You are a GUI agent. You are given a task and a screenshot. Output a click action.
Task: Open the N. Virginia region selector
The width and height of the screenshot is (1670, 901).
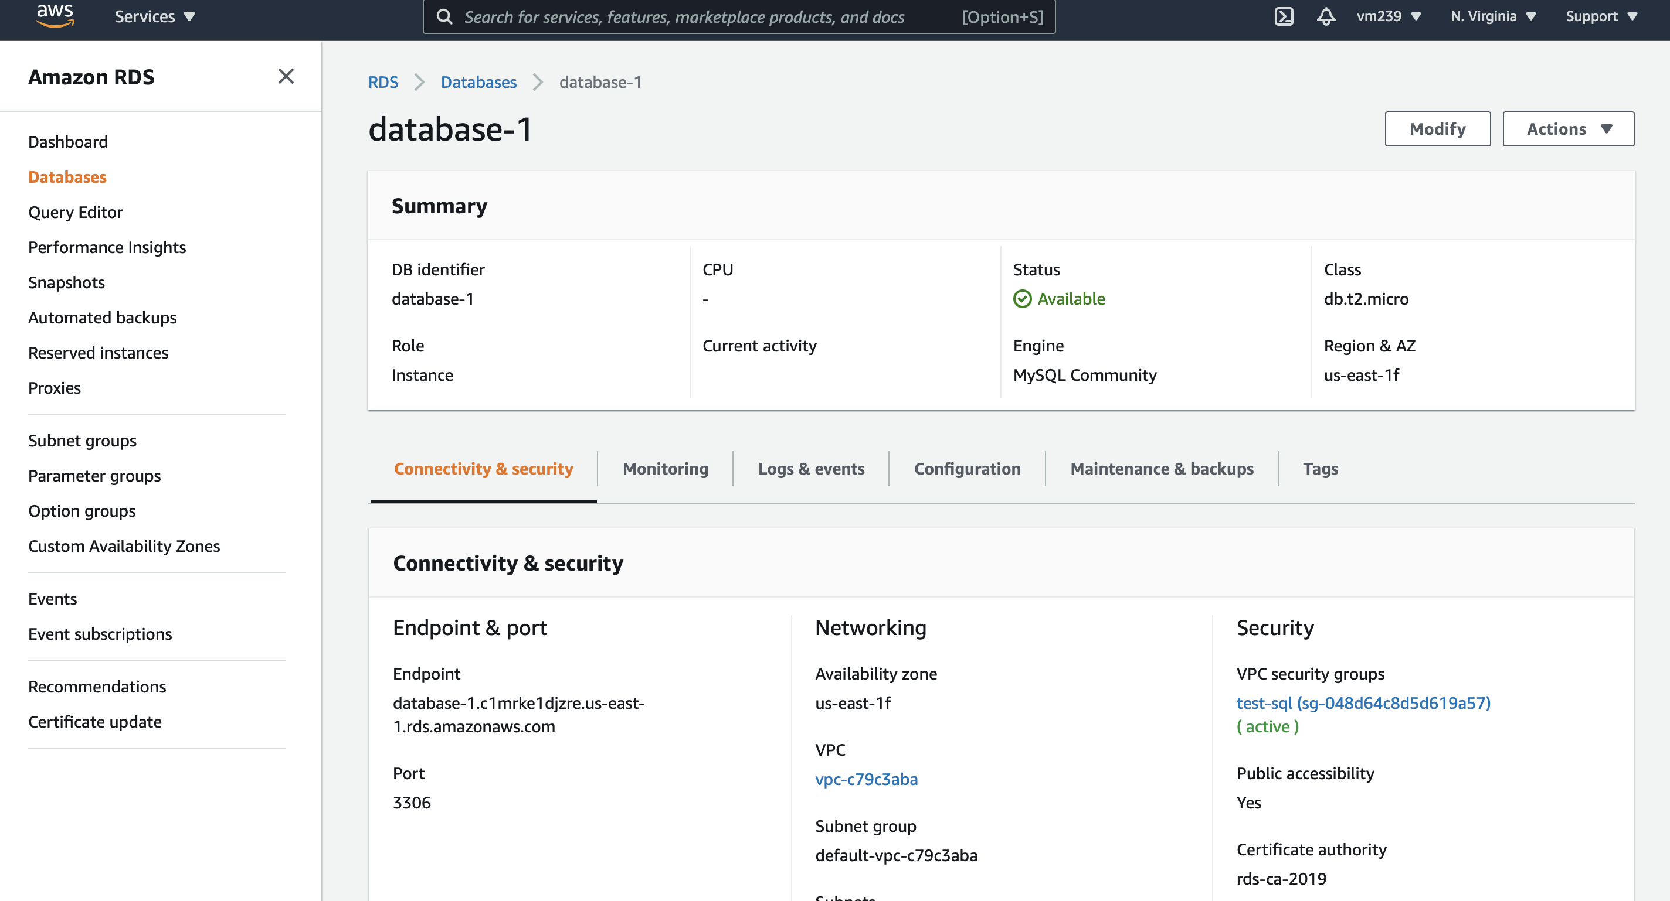(1493, 16)
